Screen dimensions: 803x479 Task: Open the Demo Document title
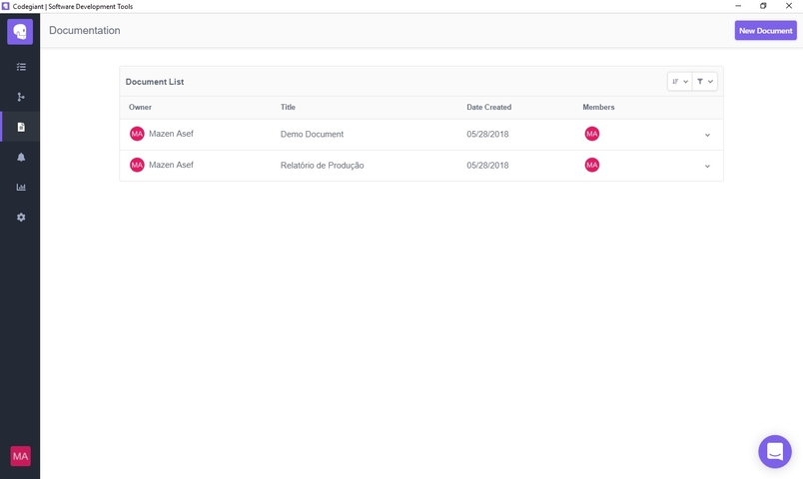(312, 134)
